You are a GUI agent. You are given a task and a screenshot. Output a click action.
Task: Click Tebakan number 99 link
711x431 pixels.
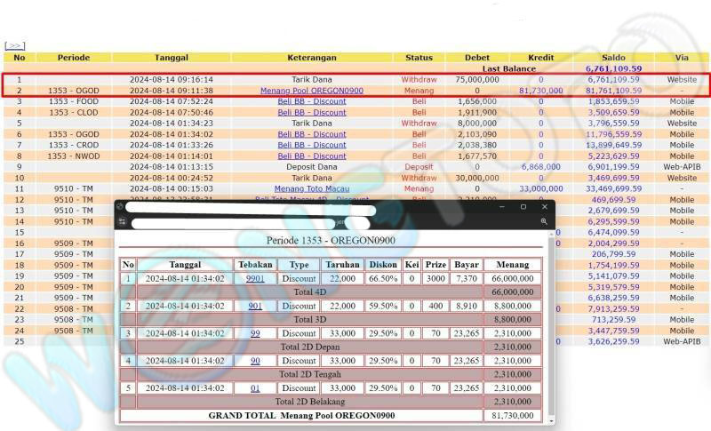coord(255,333)
